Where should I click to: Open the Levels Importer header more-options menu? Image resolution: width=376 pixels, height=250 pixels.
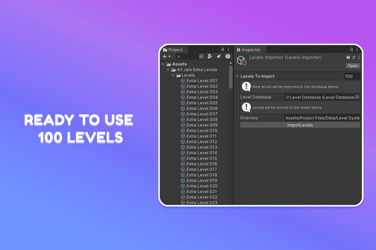coord(359,57)
